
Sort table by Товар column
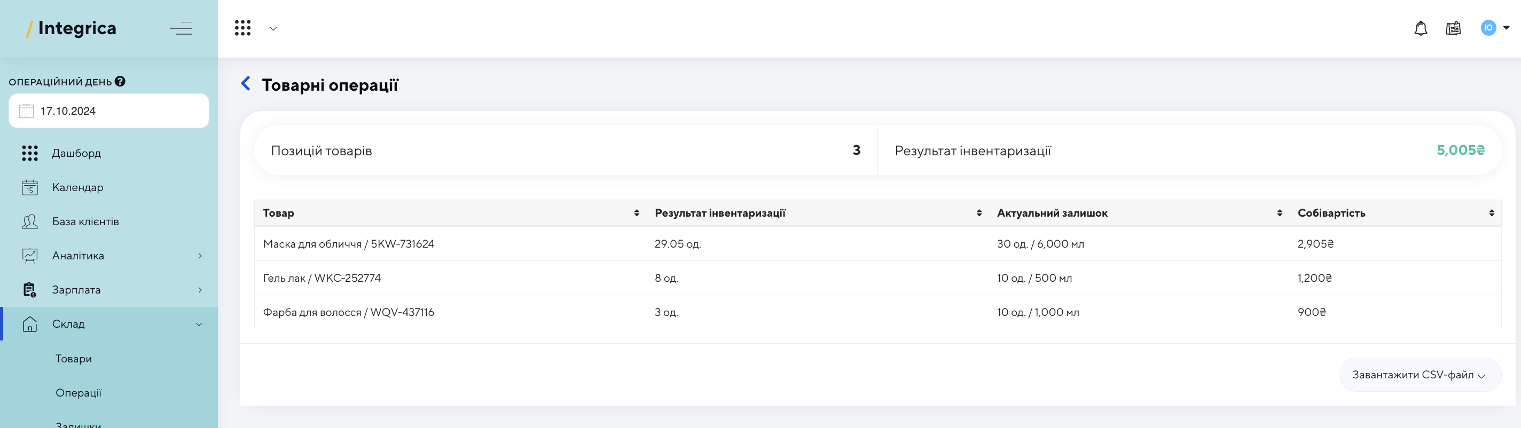(637, 213)
